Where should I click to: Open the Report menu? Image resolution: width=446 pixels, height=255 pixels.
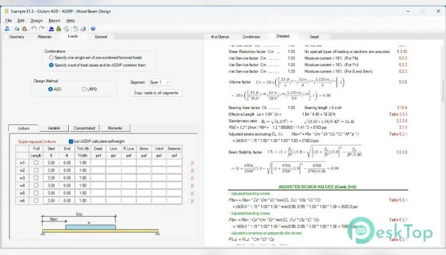tap(54, 21)
